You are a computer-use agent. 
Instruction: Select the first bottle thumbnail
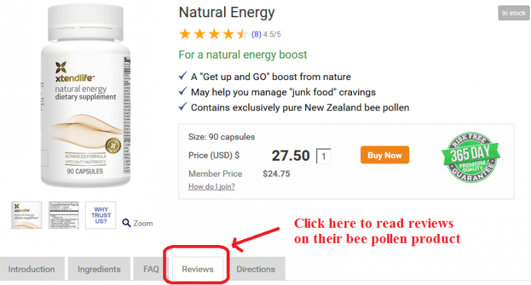tap(26, 215)
